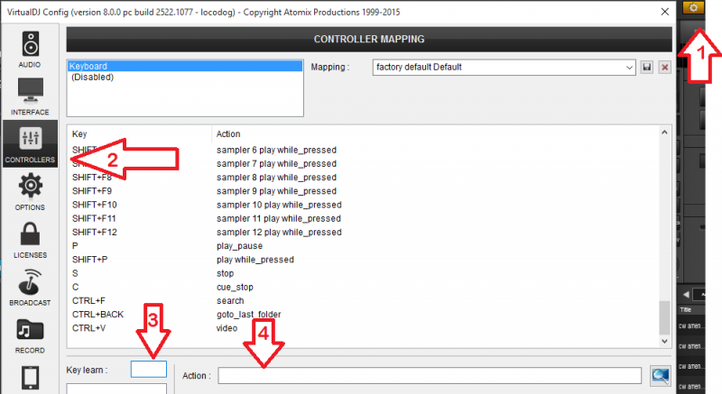The width and height of the screenshot is (722, 394).
Task: Click the mapping list scroll up arrow
Action: coord(664,133)
